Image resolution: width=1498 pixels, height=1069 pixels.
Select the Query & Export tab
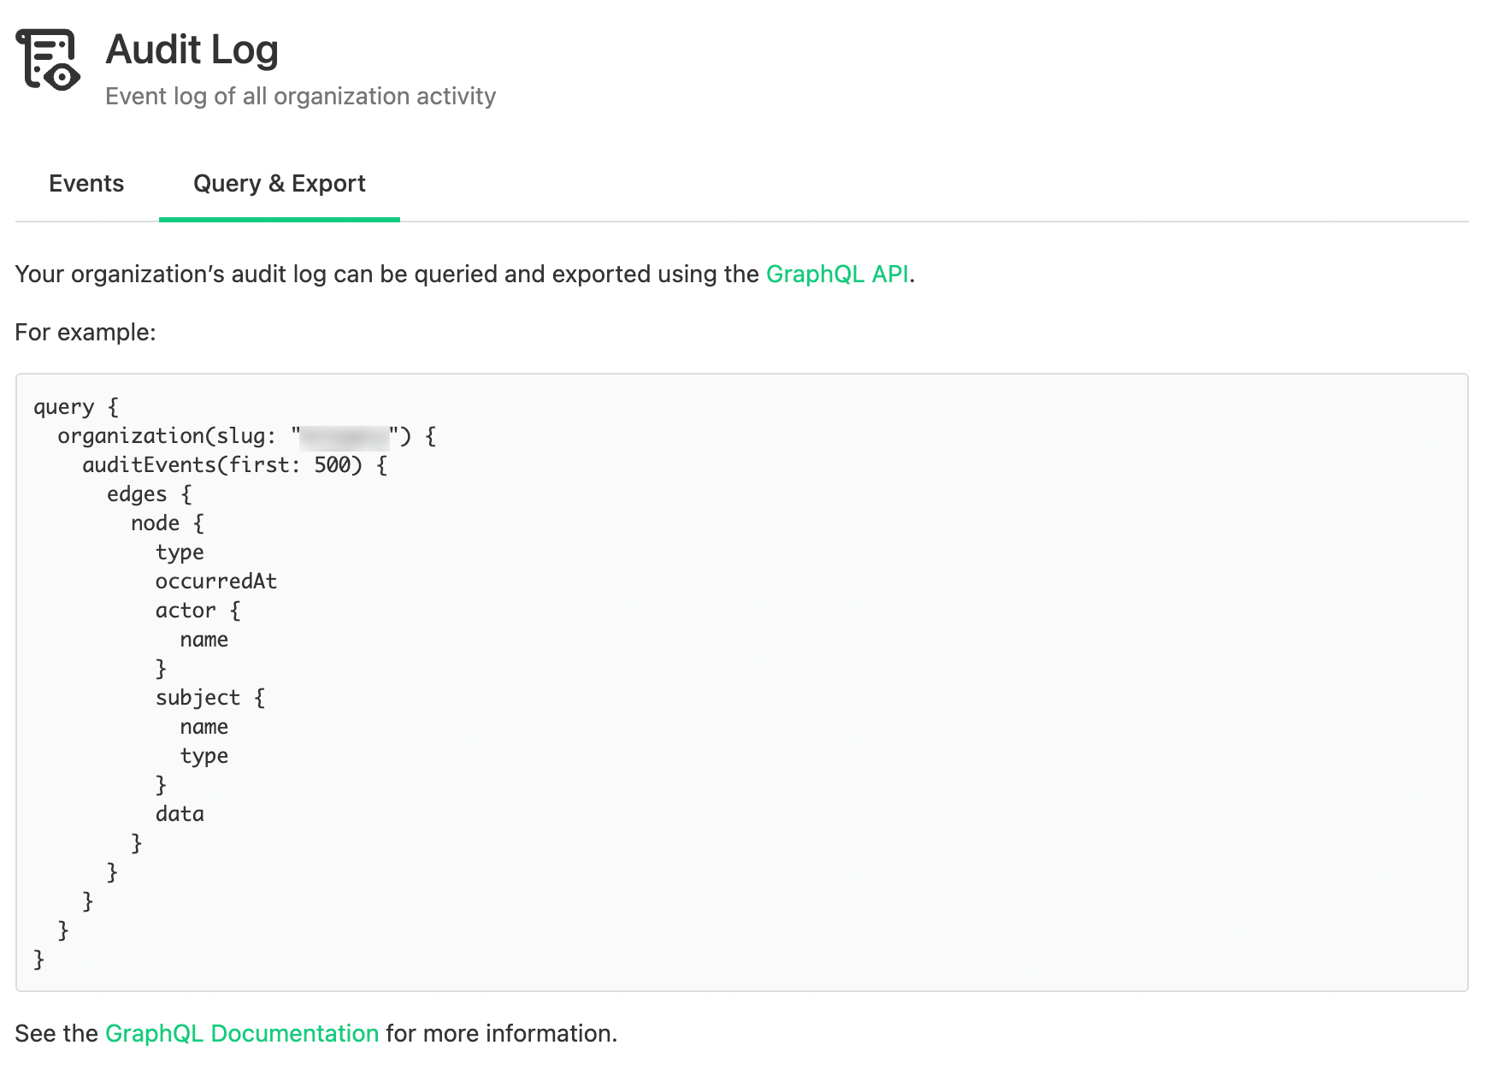pyautogui.click(x=280, y=183)
